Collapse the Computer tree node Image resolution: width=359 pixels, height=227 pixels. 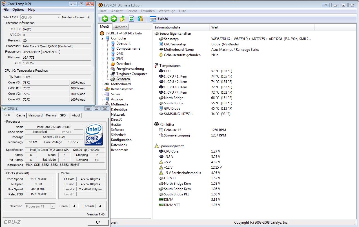(x=103, y=39)
